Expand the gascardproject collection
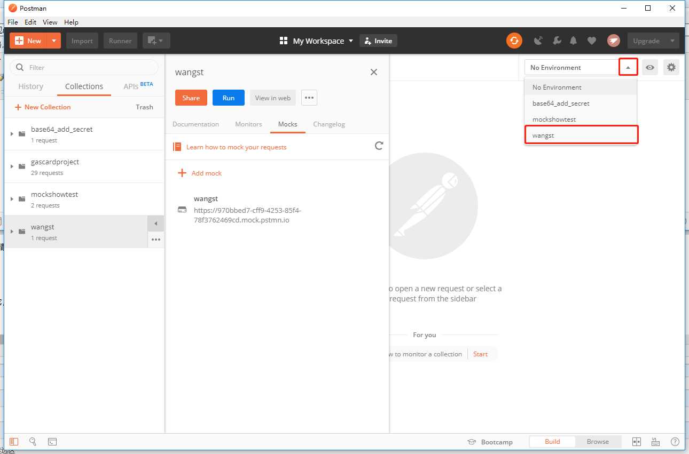This screenshot has height=454, width=689. (12, 166)
